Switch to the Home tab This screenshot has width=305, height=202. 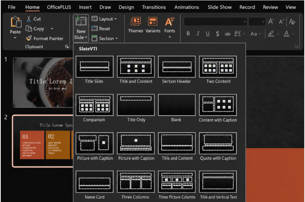click(32, 7)
